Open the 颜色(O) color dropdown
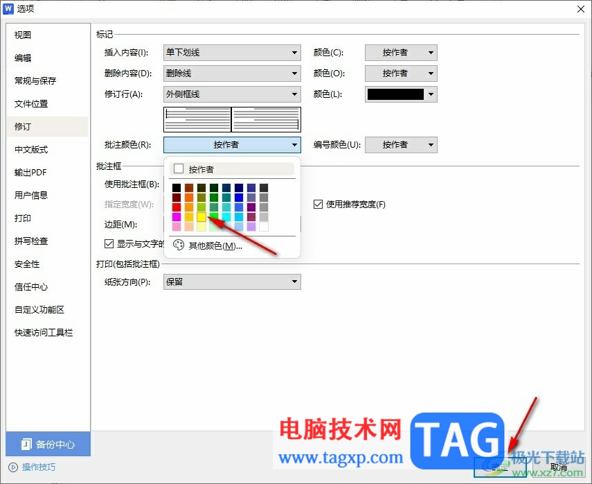The image size is (592, 484). [401, 74]
